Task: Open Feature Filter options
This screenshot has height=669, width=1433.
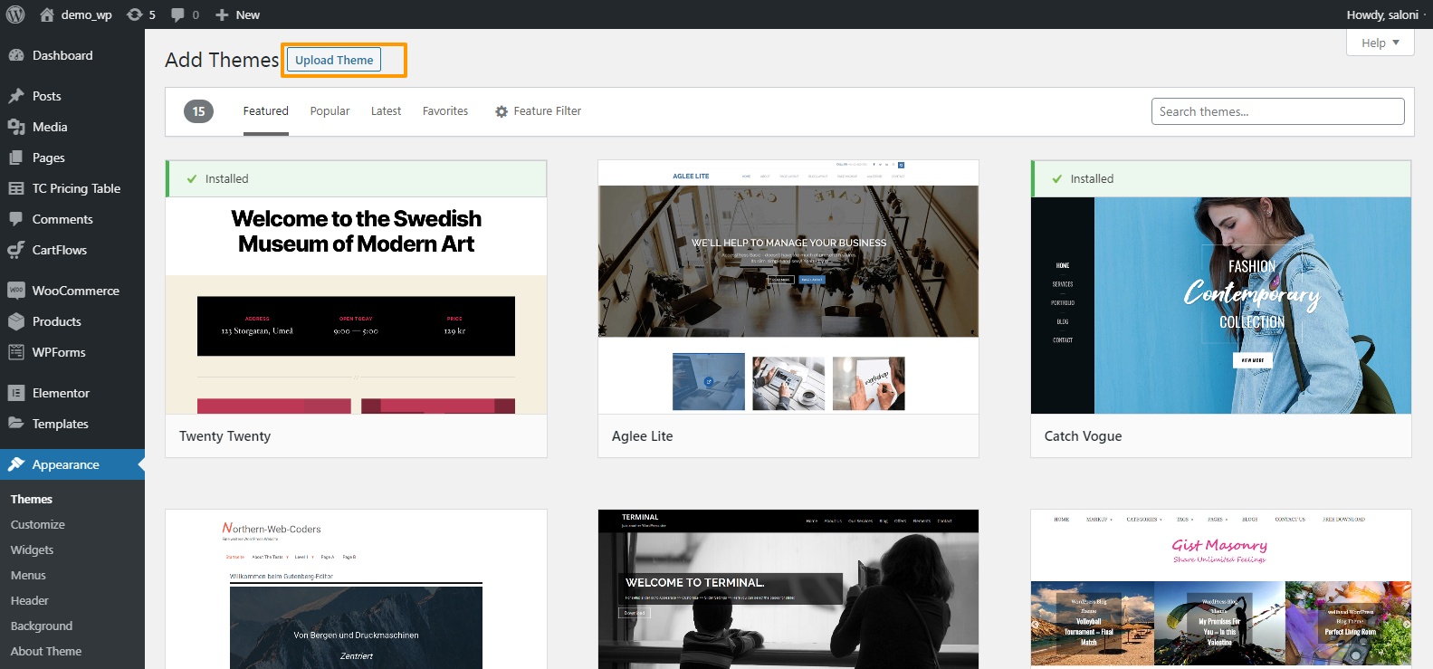Action: pyautogui.click(x=538, y=111)
